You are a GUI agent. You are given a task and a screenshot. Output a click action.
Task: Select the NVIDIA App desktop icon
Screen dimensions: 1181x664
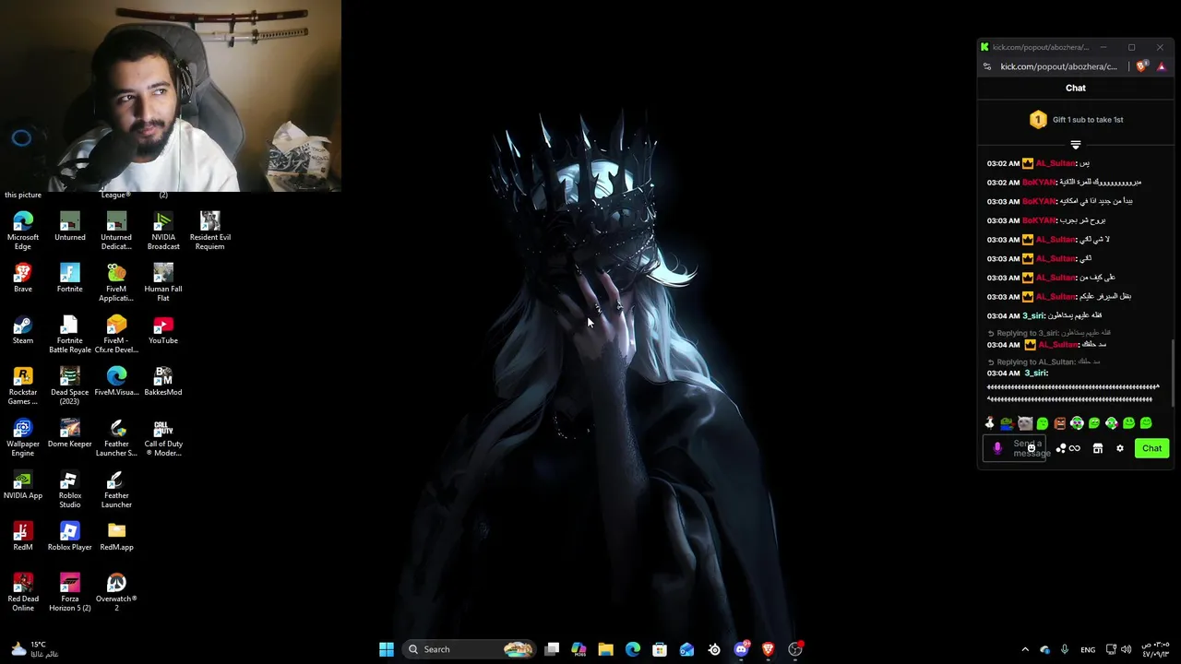pos(23,485)
